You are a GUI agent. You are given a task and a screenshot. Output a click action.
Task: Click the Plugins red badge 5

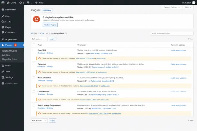pos(15,45)
